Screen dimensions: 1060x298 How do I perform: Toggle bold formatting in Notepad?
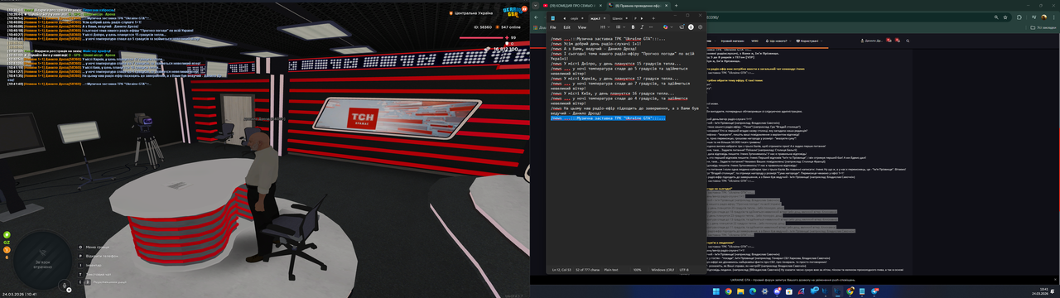(633, 27)
